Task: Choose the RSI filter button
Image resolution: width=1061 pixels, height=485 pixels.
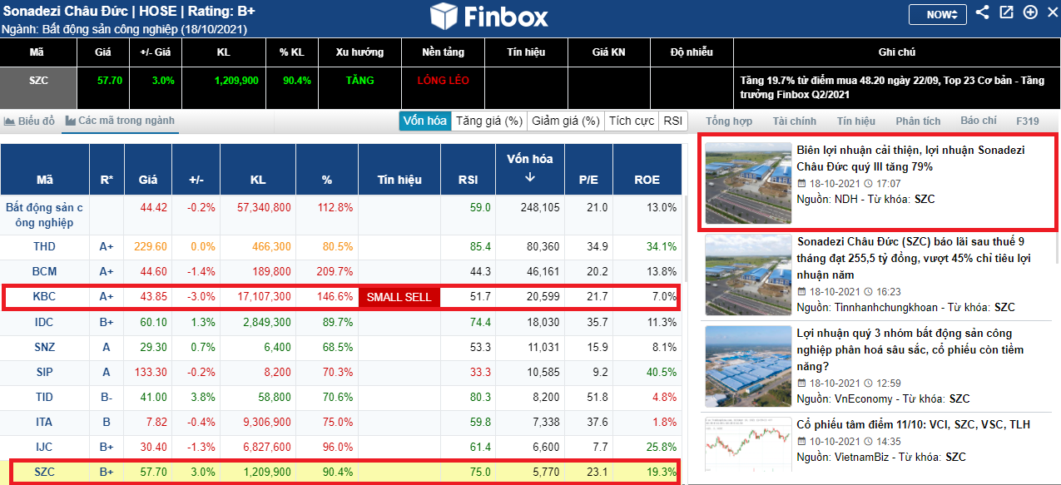Action: pyautogui.click(x=672, y=121)
